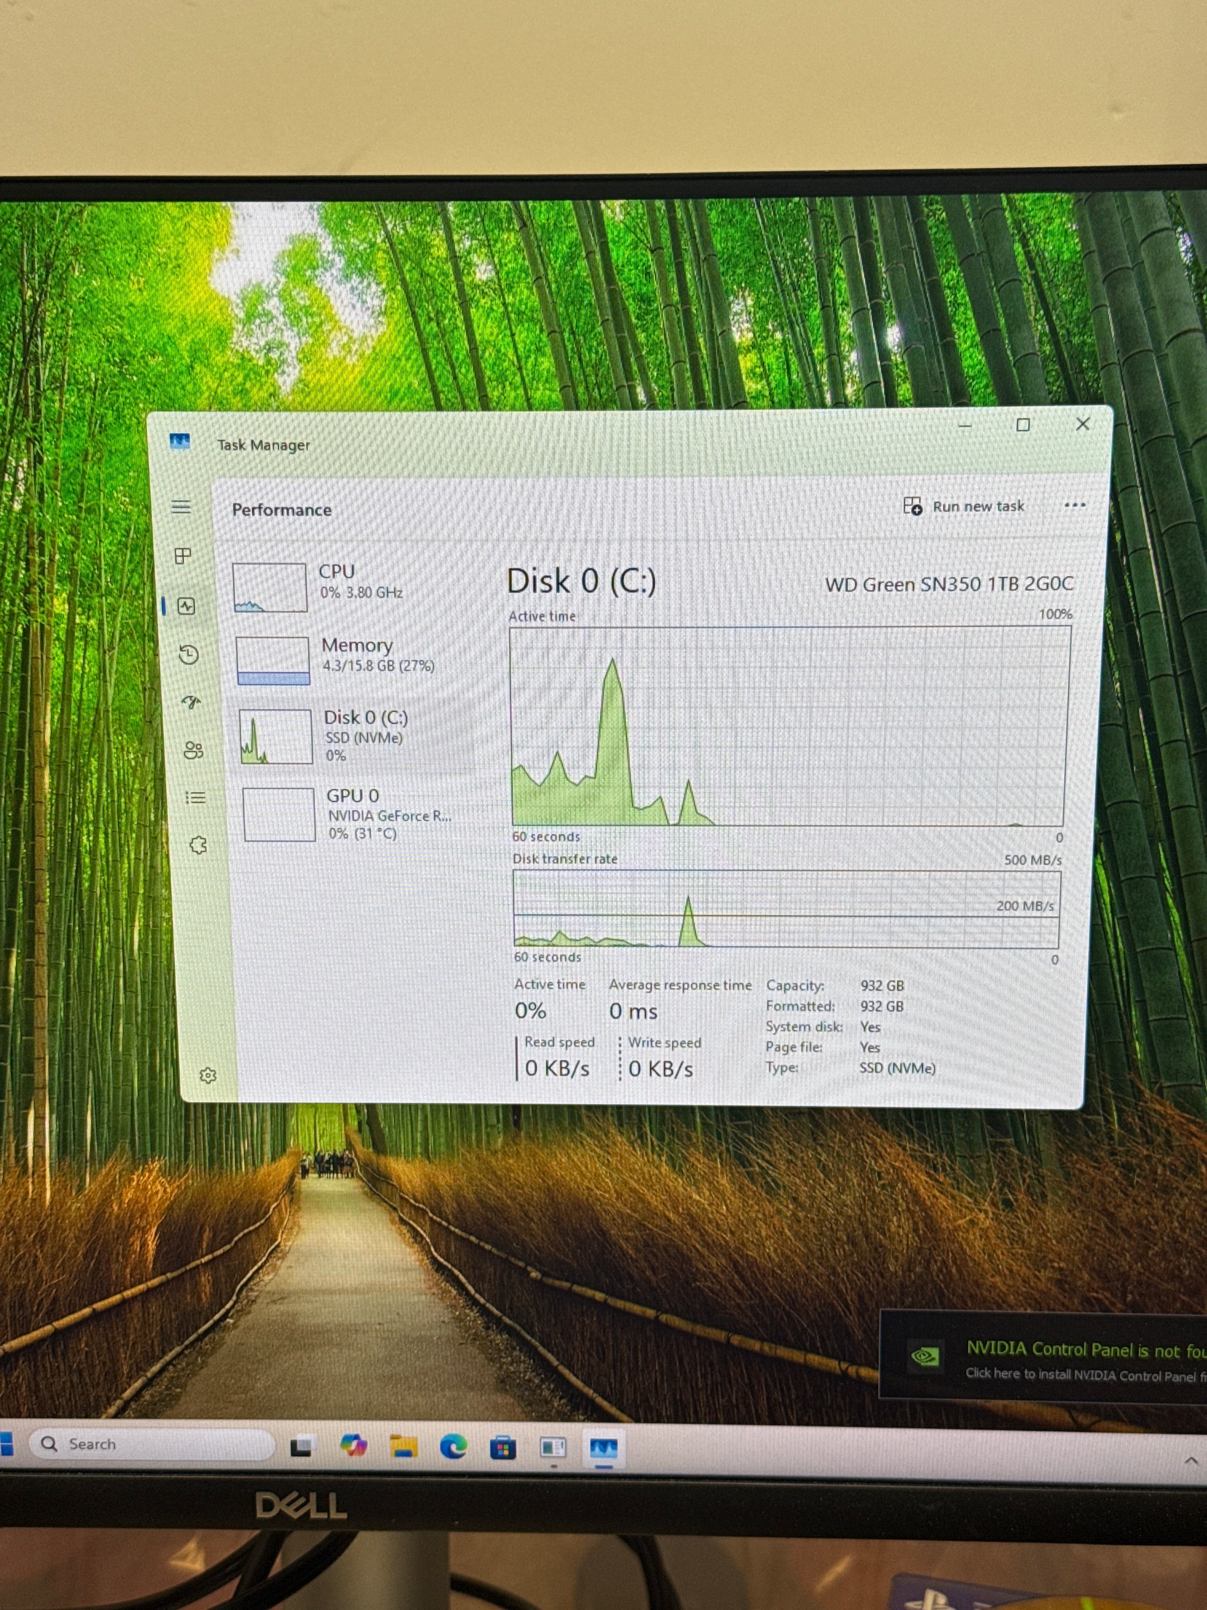1207x1610 pixels.
Task: Open the Users page icon
Action: [x=194, y=750]
